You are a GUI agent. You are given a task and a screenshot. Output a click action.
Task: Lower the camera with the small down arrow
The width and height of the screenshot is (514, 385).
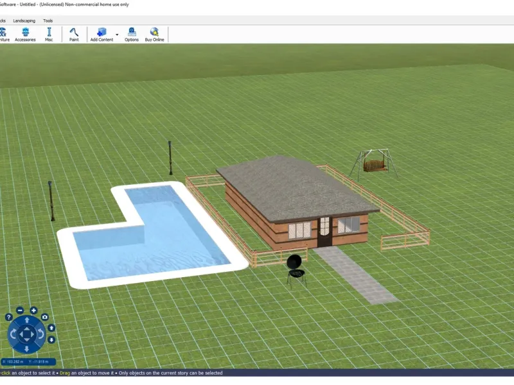click(51, 340)
